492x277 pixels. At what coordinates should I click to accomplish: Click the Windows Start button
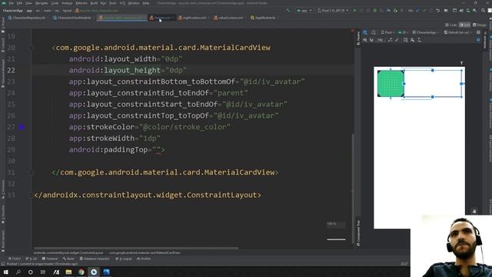[x=5, y=272]
